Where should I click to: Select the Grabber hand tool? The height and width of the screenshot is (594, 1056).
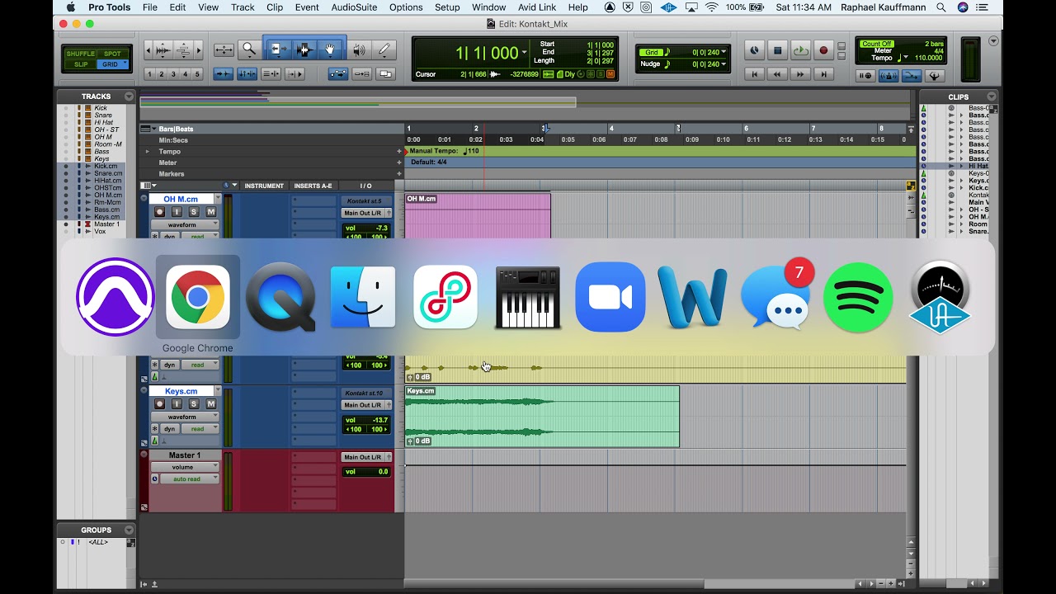coord(330,50)
